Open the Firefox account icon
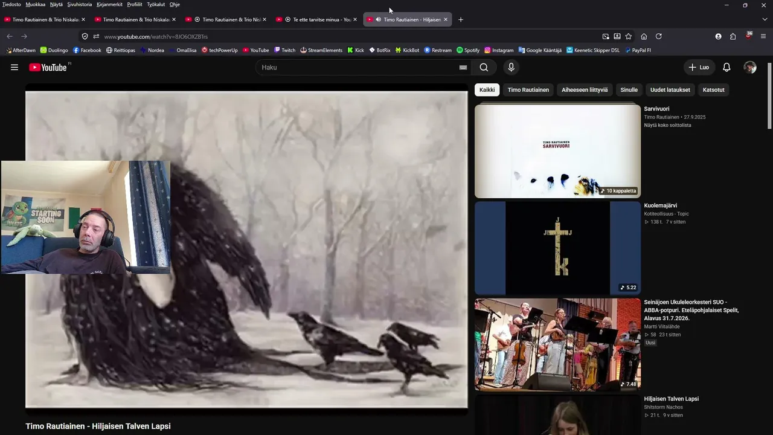This screenshot has width=773, height=435. (x=718, y=36)
